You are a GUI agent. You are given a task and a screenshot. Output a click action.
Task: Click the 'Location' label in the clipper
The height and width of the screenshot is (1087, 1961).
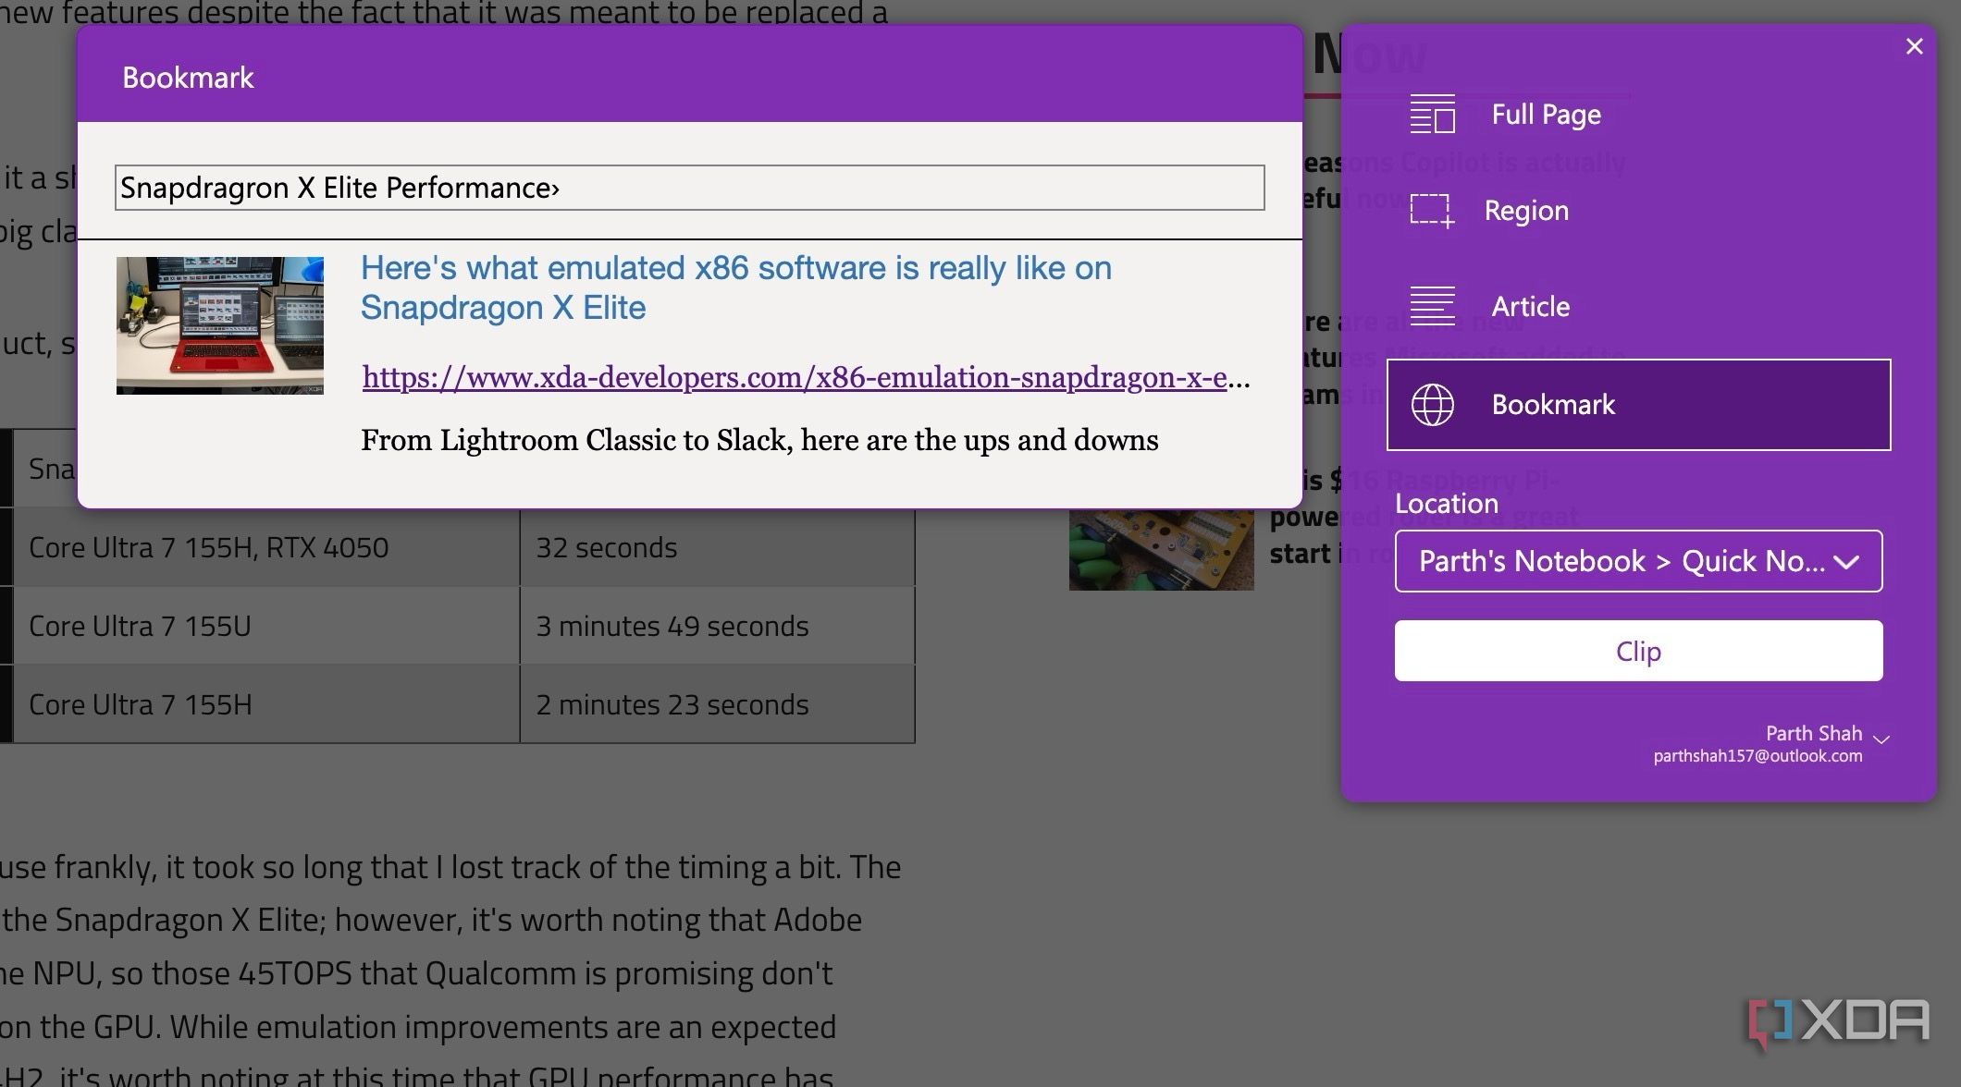tap(1446, 504)
